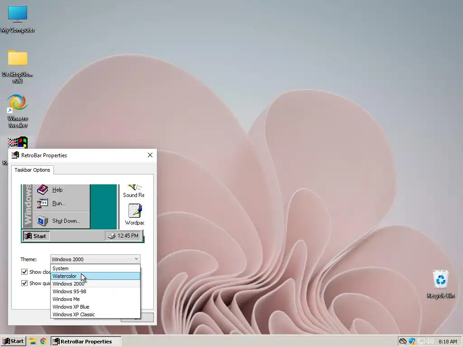Close the RetroBar Properties dialog
The image size is (463, 347).
pyautogui.click(x=150, y=155)
